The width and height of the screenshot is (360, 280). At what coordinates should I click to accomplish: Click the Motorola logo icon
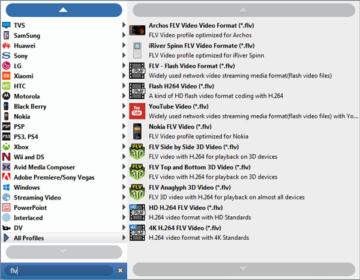pos(6,96)
